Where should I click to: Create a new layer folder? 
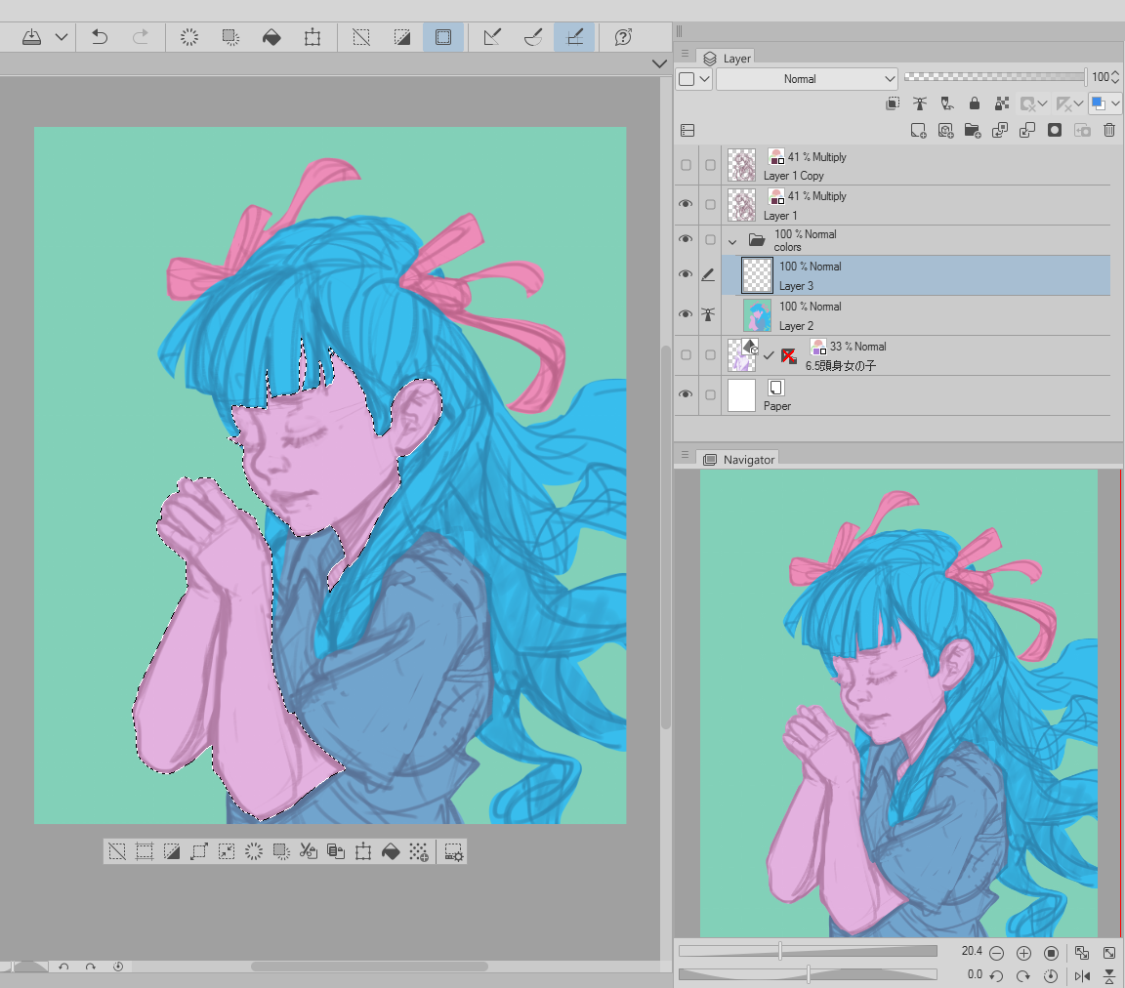tap(973, 130)
